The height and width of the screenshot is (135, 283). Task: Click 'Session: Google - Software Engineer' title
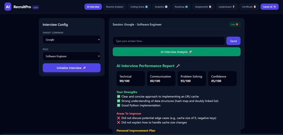point(137,24)
